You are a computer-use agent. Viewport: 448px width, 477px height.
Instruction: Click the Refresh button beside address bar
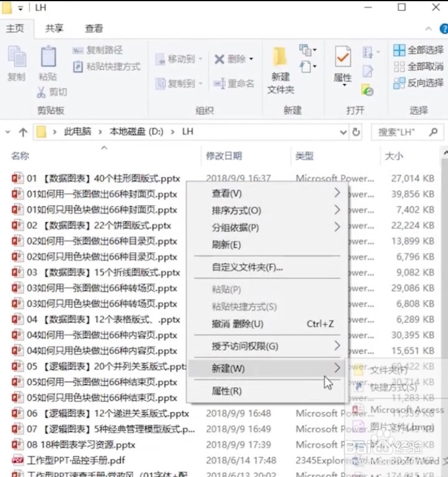pos(356,132)
